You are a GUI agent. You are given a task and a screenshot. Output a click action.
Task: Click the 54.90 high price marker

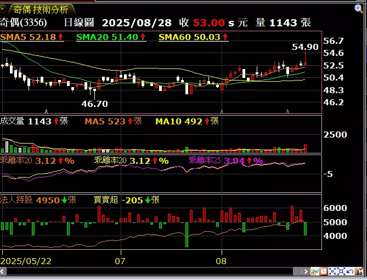pyautogui.click(x=305, y=48)
